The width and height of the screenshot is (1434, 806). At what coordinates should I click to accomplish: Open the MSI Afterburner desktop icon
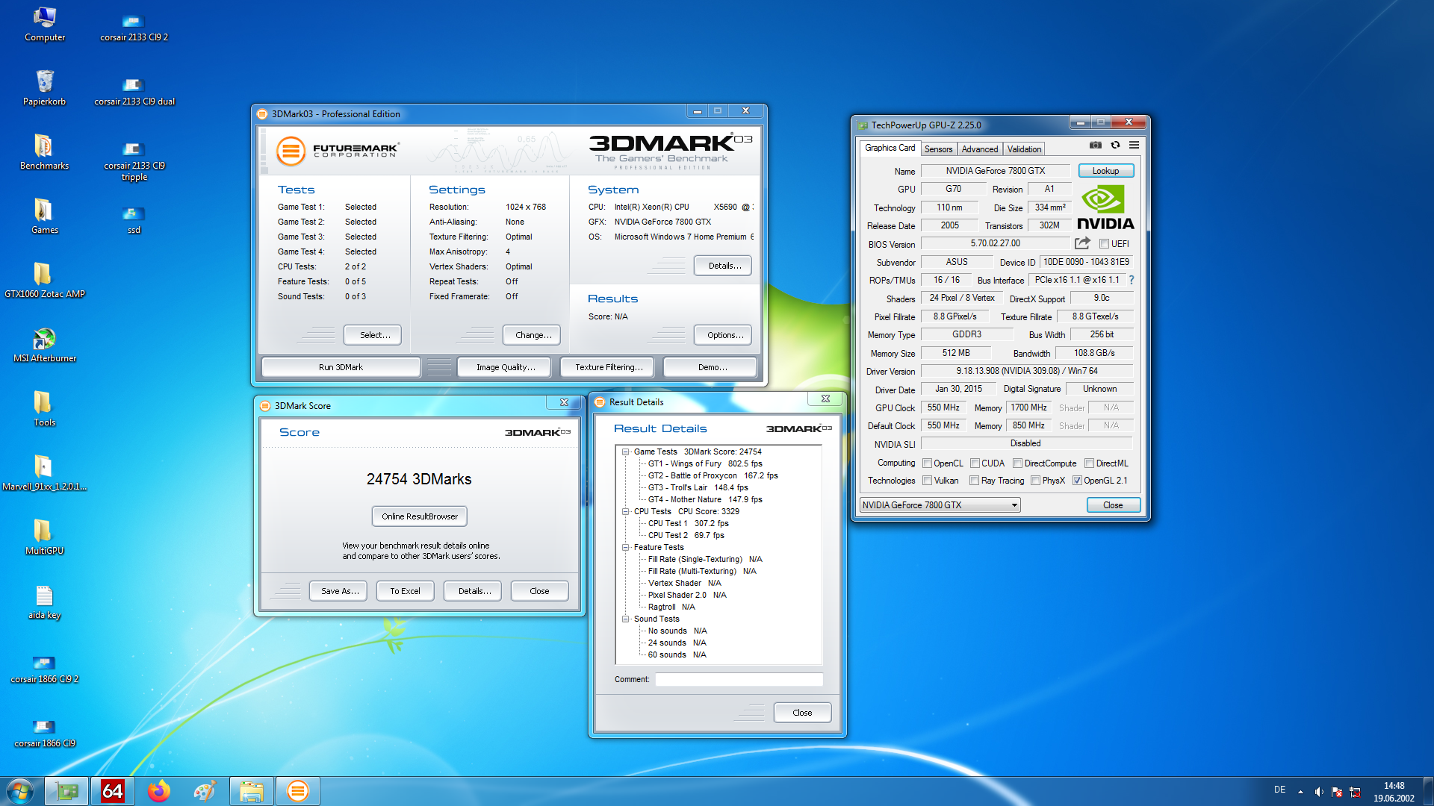pos(44,340)
